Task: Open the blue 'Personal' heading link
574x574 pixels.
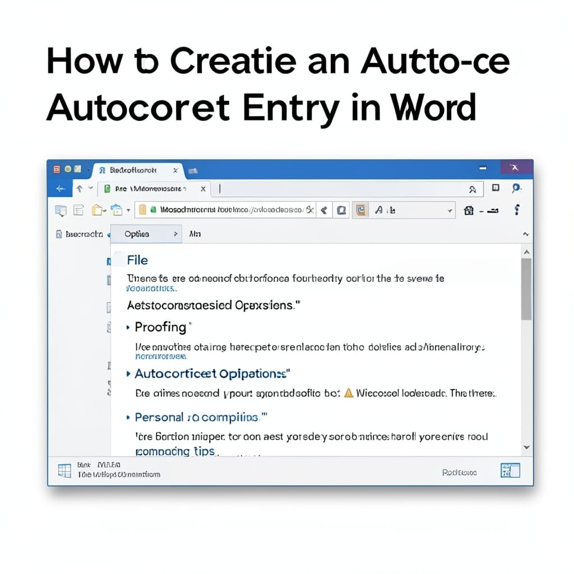Action: coord(200,417)
